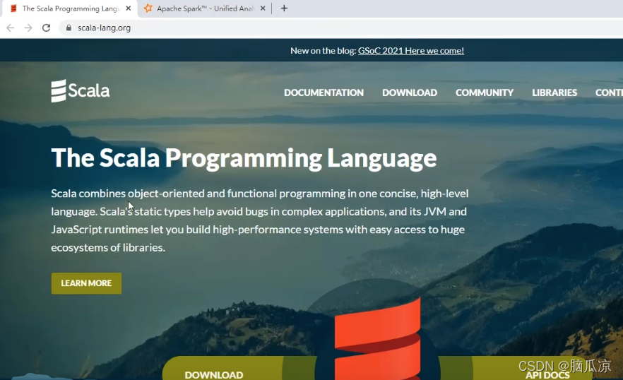The width and height of the screenshot is (623, 380).
Task: Click the Scala favicon on the first tab
Action: [13, 8]
